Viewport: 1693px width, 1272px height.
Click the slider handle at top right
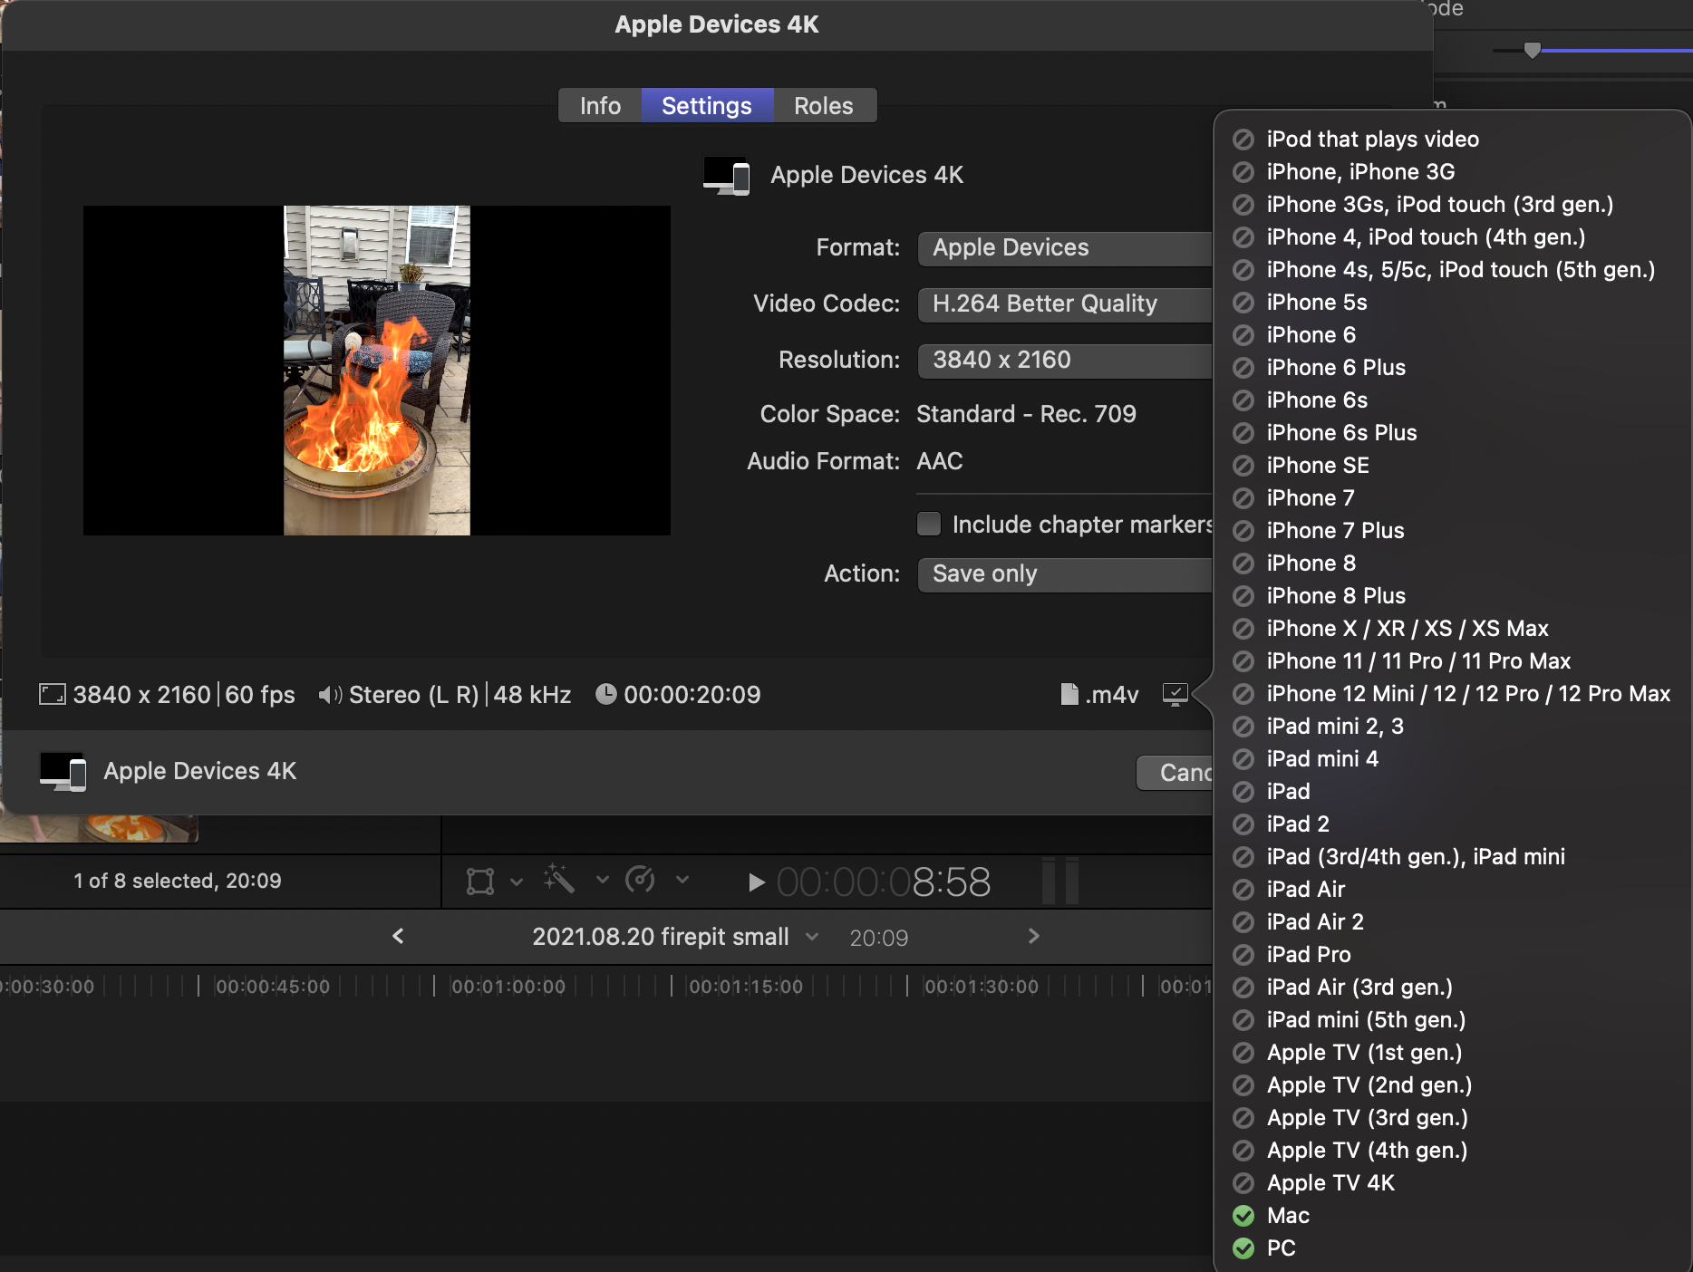pos(1533,50)
